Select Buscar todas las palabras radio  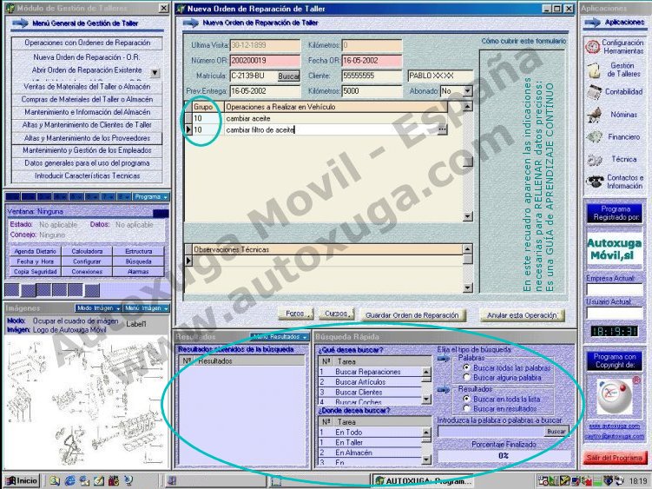pos(466,368)
